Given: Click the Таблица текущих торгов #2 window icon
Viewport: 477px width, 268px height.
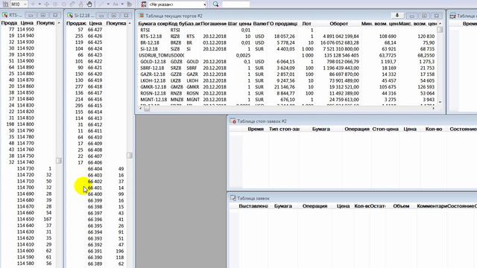Looking at the screenshot, I should (142, 16).
